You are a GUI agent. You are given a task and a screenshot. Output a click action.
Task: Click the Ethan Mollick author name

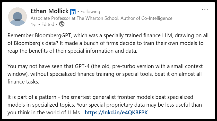pyautogui.click(x=49, y=11)
